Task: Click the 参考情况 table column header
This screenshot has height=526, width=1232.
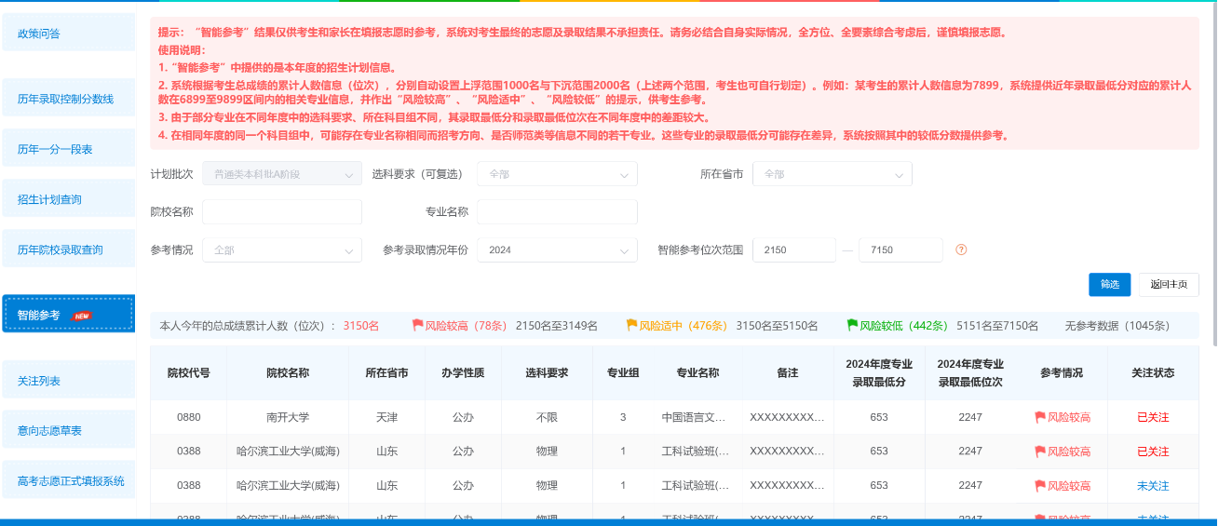Action: coord(1062,372)
